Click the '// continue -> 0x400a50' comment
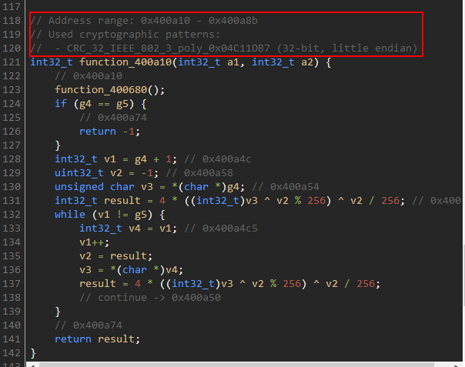465x367 pixels. point(150,298)
